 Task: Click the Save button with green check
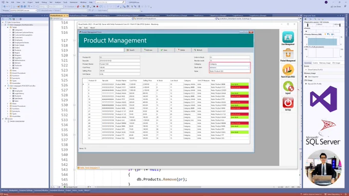[166, 50]
